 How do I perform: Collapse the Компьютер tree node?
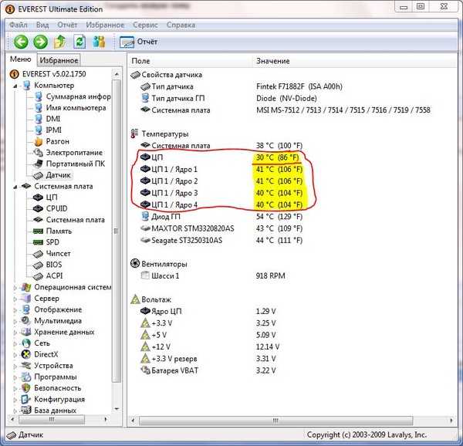pos(15,86)
